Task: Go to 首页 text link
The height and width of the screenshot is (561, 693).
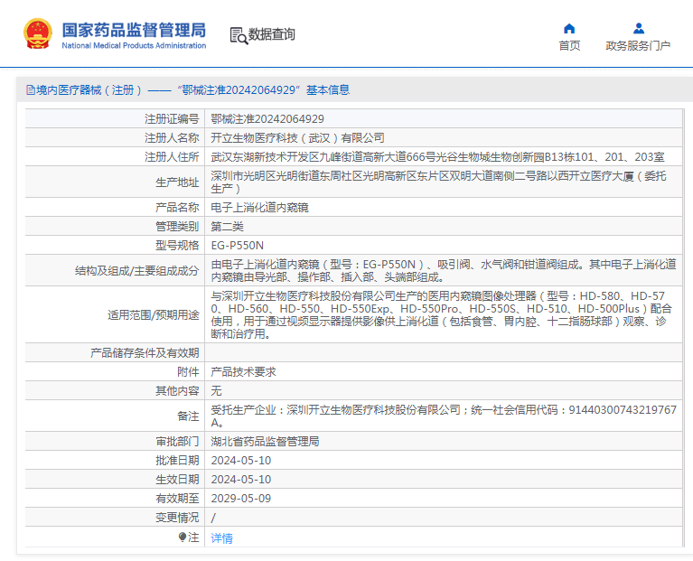Action: click(x=569, y=45)
